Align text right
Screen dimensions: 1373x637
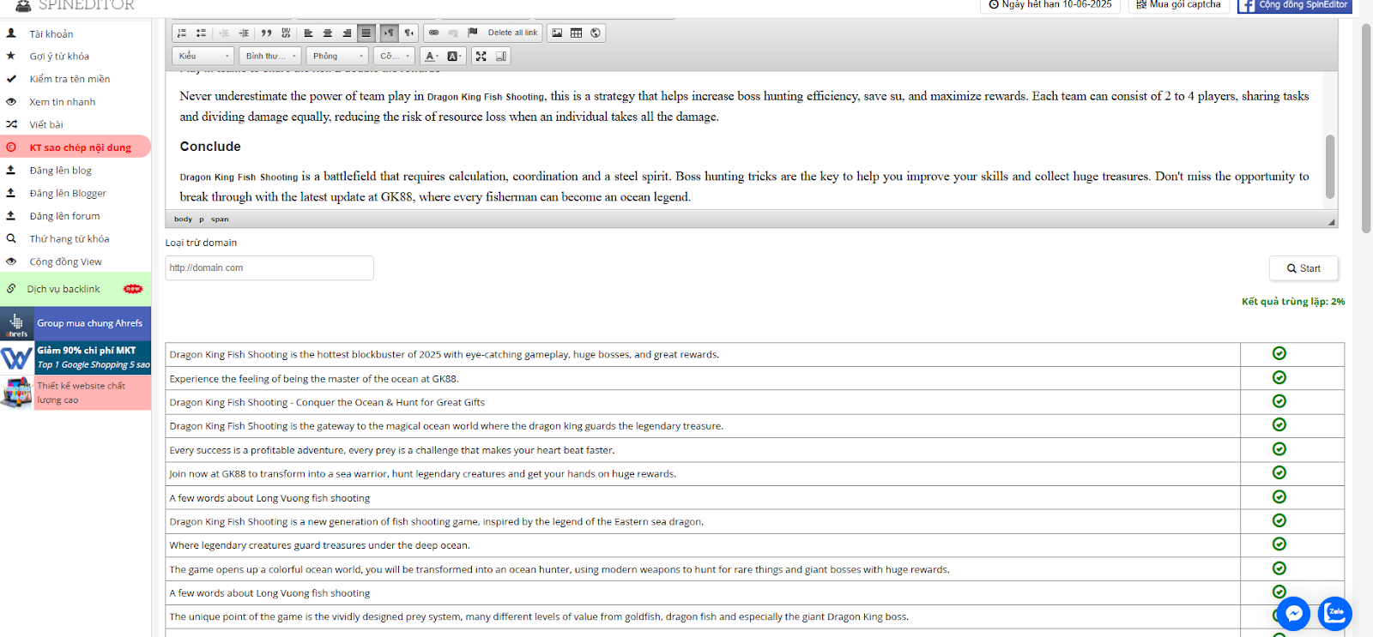347,33
